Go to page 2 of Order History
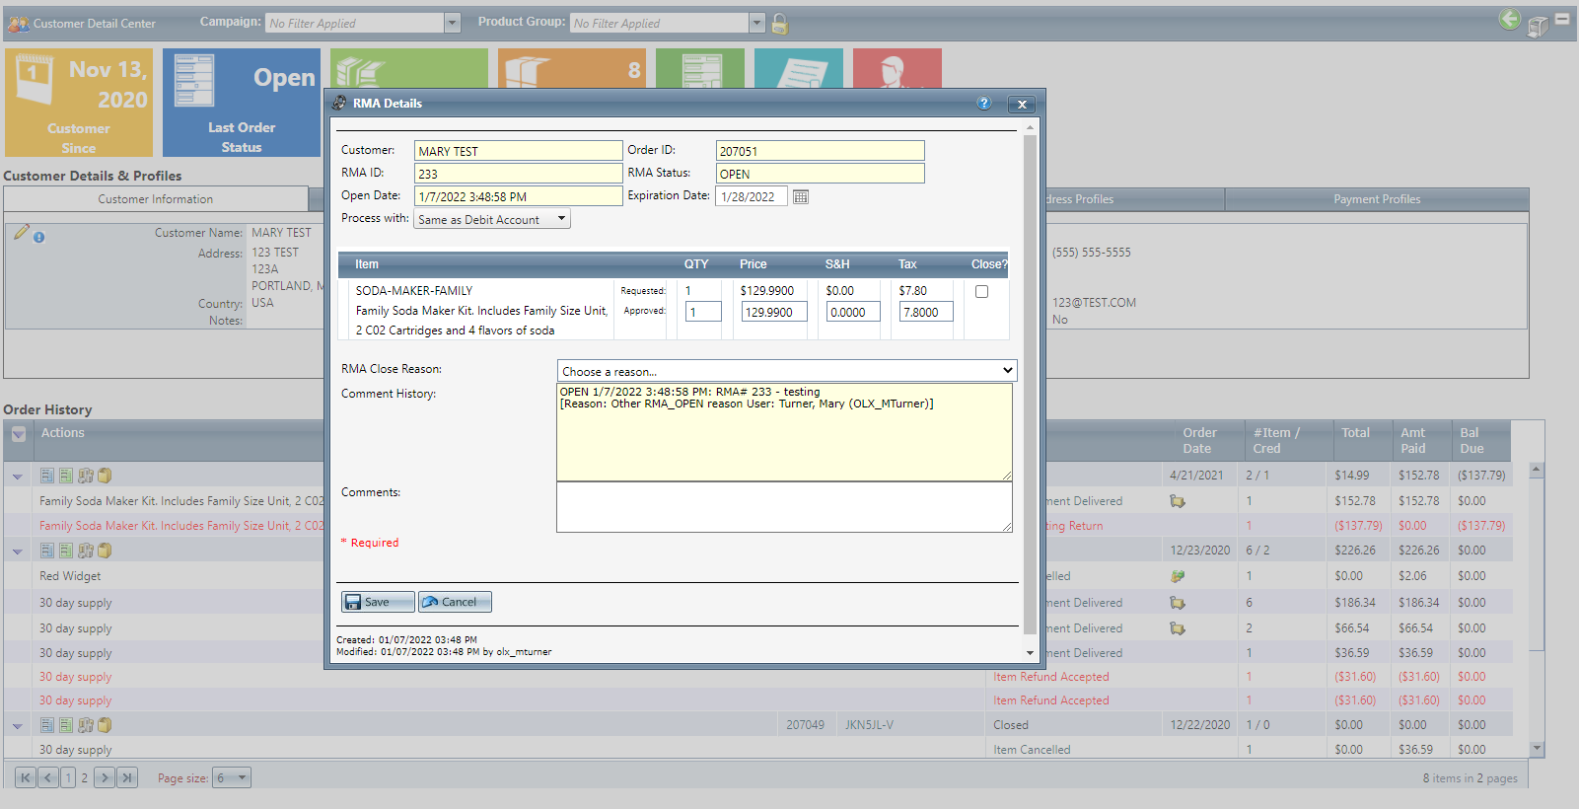The height and width of the screenshot is (809, 1579). coord(85,777)
